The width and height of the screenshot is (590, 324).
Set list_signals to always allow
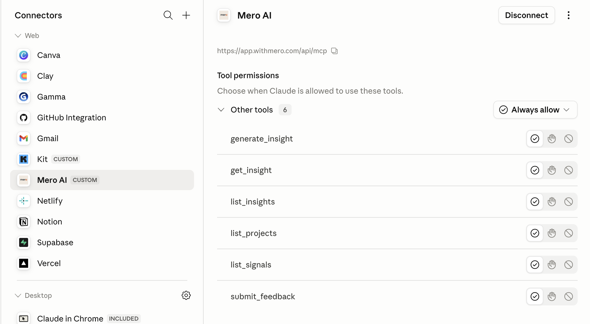point(535,265)
